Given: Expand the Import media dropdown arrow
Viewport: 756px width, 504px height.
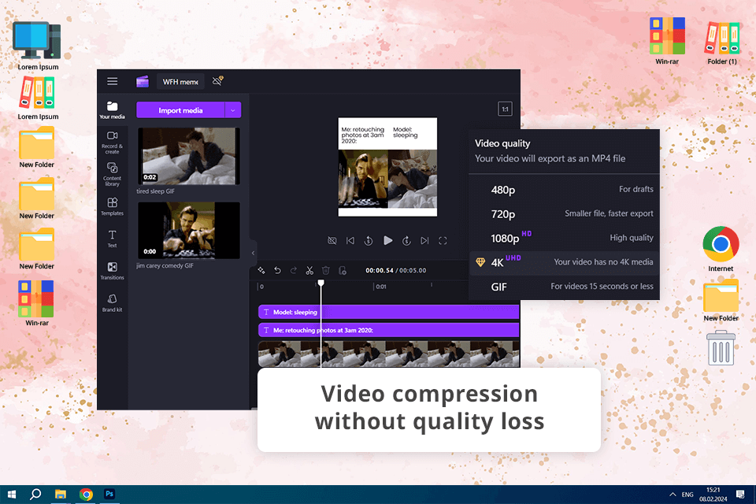Looking at the screenshot, I should coord(233,110).
